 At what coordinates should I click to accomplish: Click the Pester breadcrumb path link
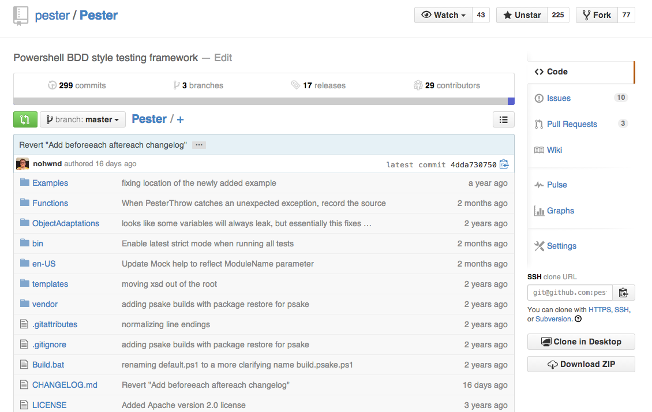[149, 119]
